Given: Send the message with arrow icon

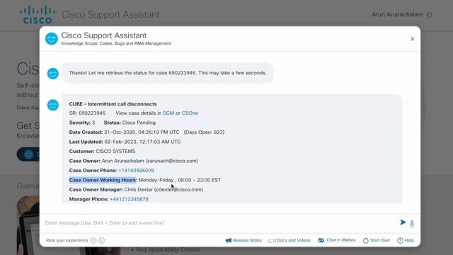Looking at the screenshot, I should click(x=403, y=222).
